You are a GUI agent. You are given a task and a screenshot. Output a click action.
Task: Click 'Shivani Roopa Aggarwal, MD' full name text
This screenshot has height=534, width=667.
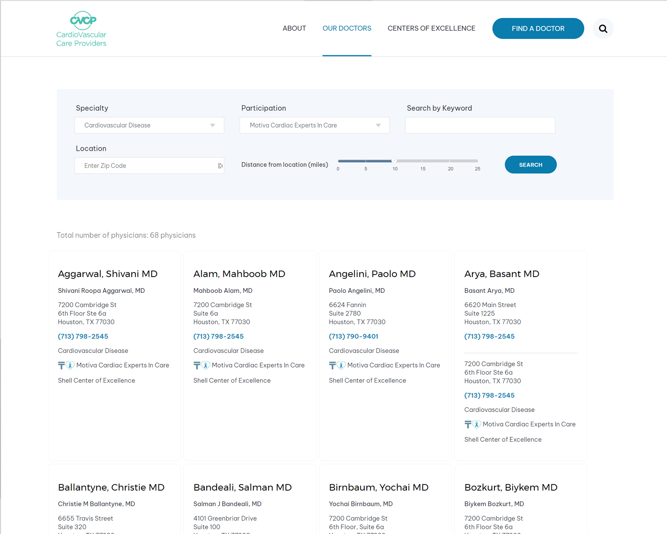pyautogui.click(x=101, y=291)
